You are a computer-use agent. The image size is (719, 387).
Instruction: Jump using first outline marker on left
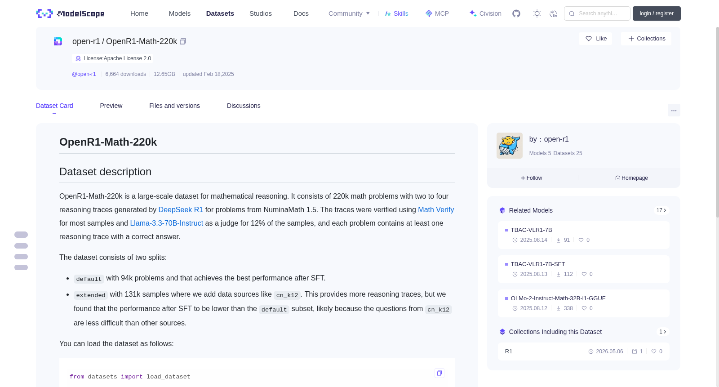tap(21, 235)
